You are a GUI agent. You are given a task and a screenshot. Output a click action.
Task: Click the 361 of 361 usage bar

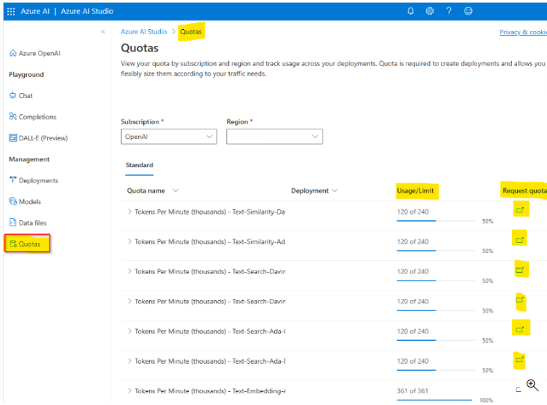point(434,400)
